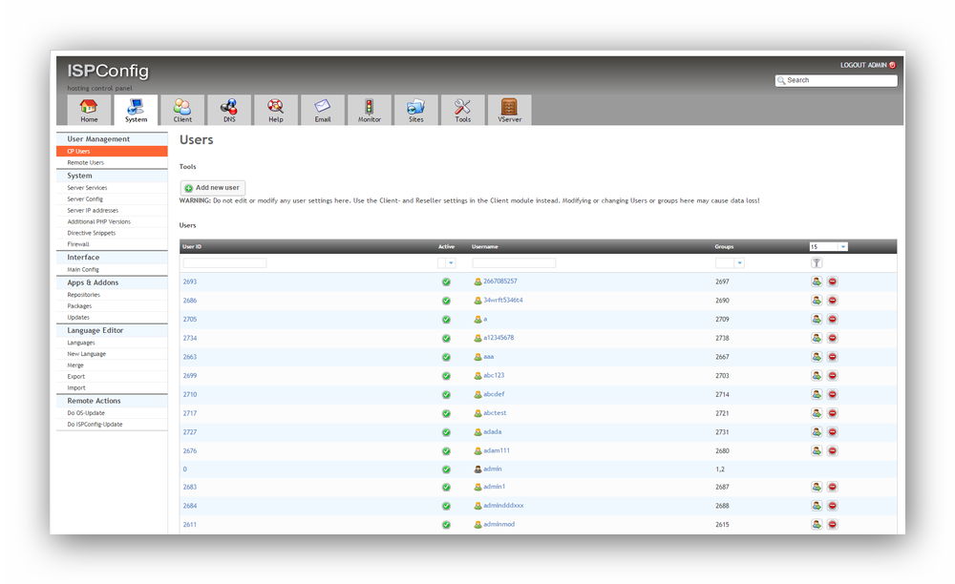The width and height of the screenshot is (955, 584).
Task: Open the Monitor traffic light icon
Action: [x=369, y=107]
